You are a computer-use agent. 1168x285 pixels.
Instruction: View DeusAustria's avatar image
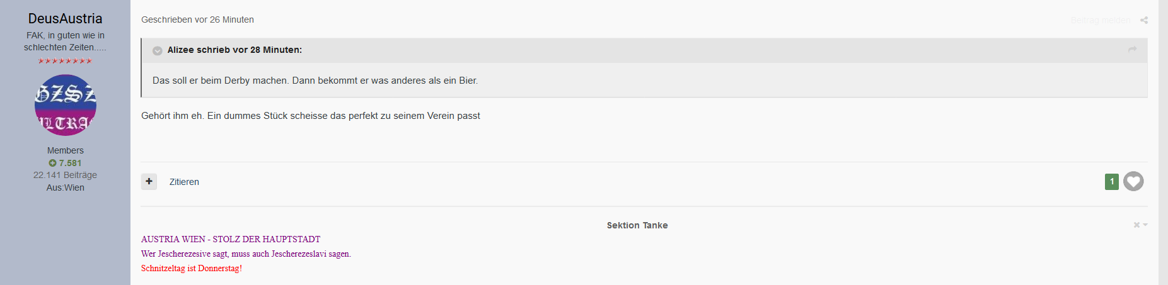coord(65,105)
